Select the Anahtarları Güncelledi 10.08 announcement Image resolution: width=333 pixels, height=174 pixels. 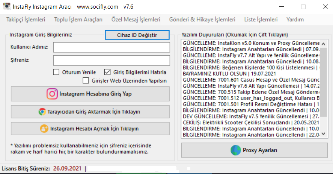(x=251, y=62)
